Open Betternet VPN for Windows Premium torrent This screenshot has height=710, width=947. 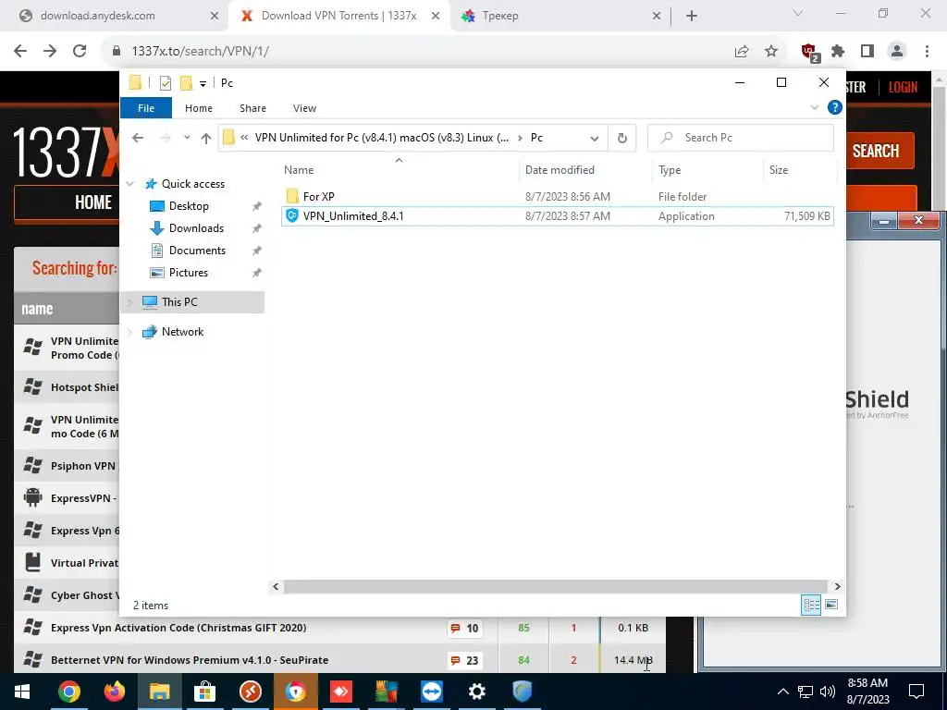point(190,660)
